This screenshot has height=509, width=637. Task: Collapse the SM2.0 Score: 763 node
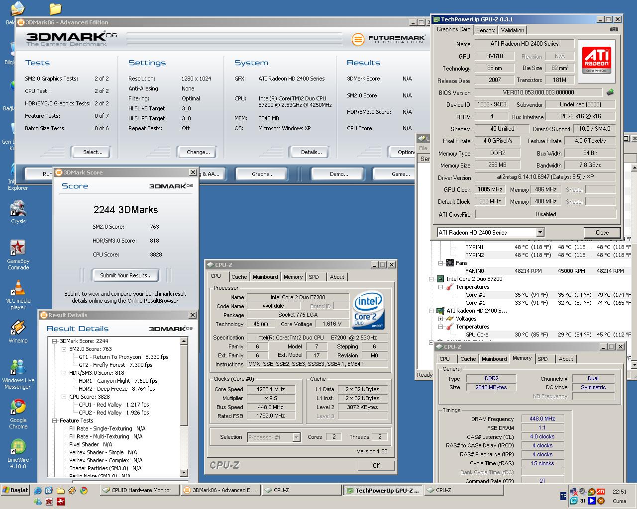pyautogui.click(x=64, y=349)
